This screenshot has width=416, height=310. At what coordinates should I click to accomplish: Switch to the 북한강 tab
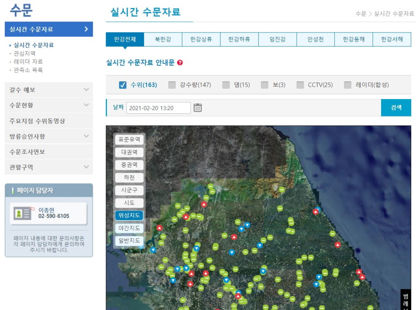tap(163, 39)
